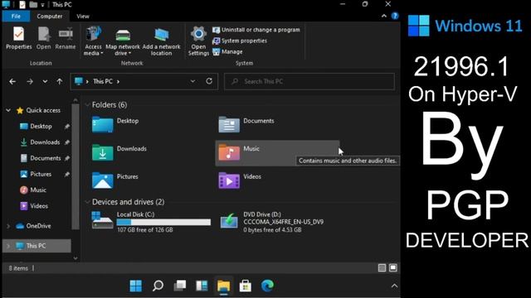Click the title bar new folder icon
Image resolution: width=531 pixels, height=298 pixels.
[33, 4]
